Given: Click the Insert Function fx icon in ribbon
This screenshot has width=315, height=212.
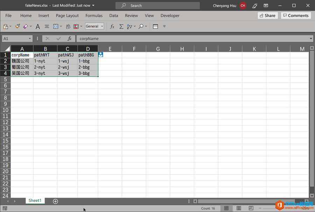Looking at the screenshot, I should tap(112, 26).
